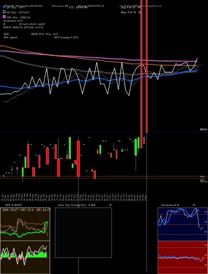Open the MACD histogram chart thumbnail
The image size is (208, 274).
(x=25, y=257)
